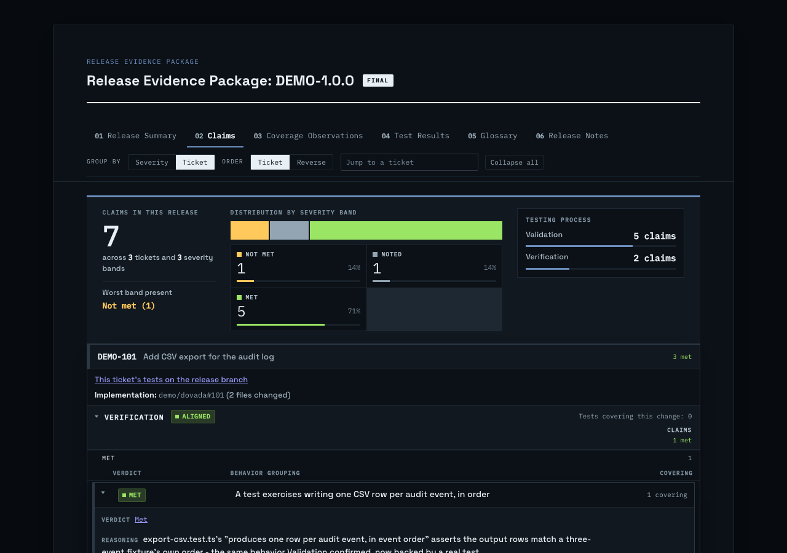Screen dimensions: 787x553
Task: Open the 01 Release Summary tab
Action: point(135,136)
